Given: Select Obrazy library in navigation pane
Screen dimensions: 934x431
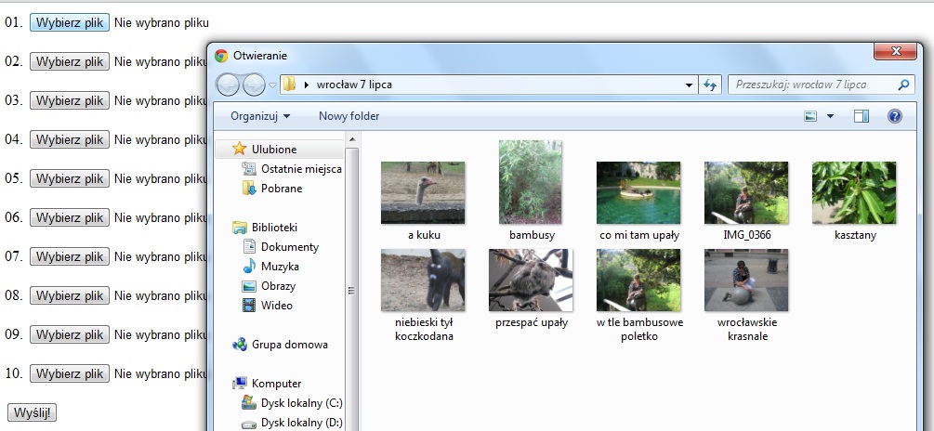Looking at the screenshot, I should point(278,286).
